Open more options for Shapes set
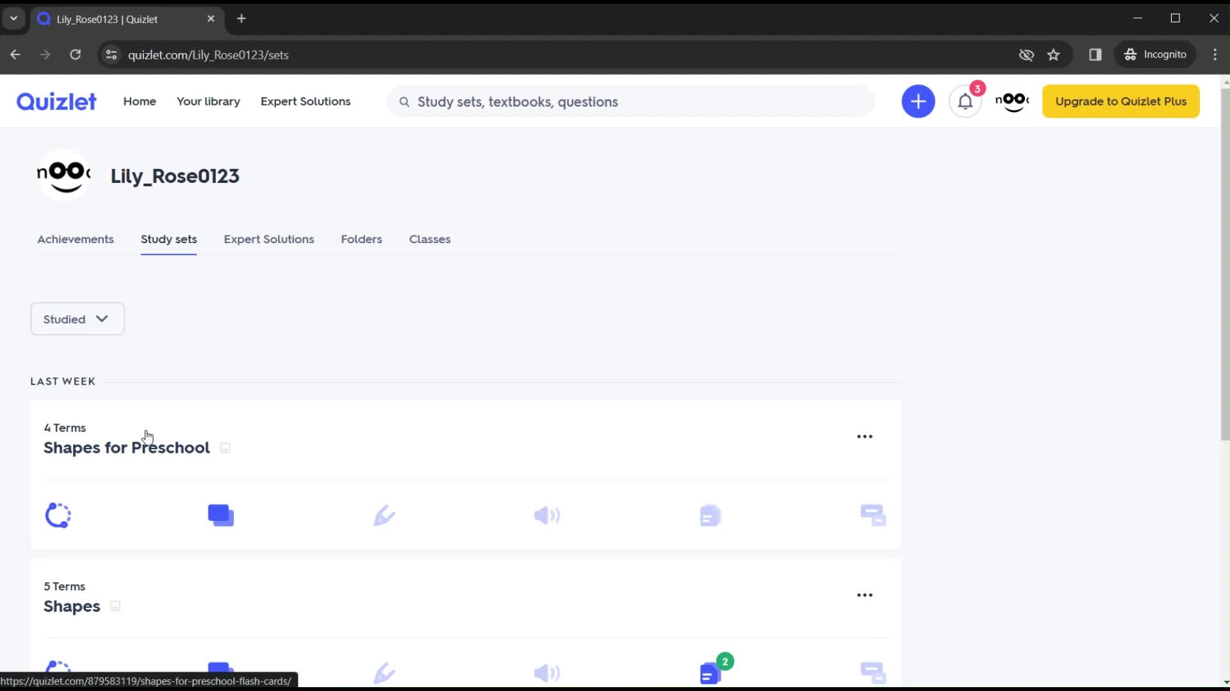This screenshot has width=1230, height=691. click(x=865, y=595)
